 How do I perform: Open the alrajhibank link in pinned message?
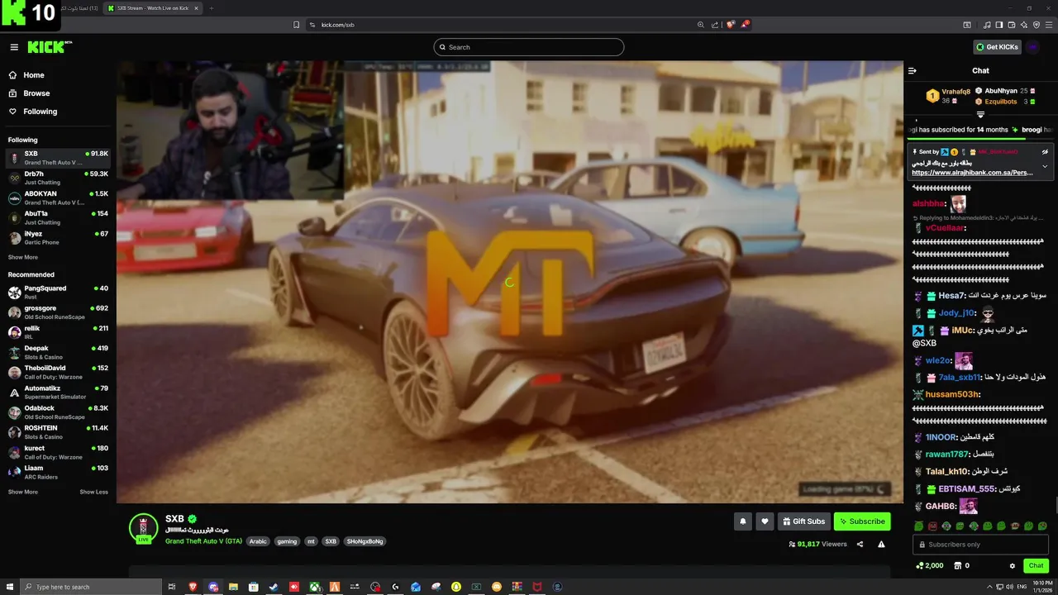pyautogui.click(x=972, y=174)
